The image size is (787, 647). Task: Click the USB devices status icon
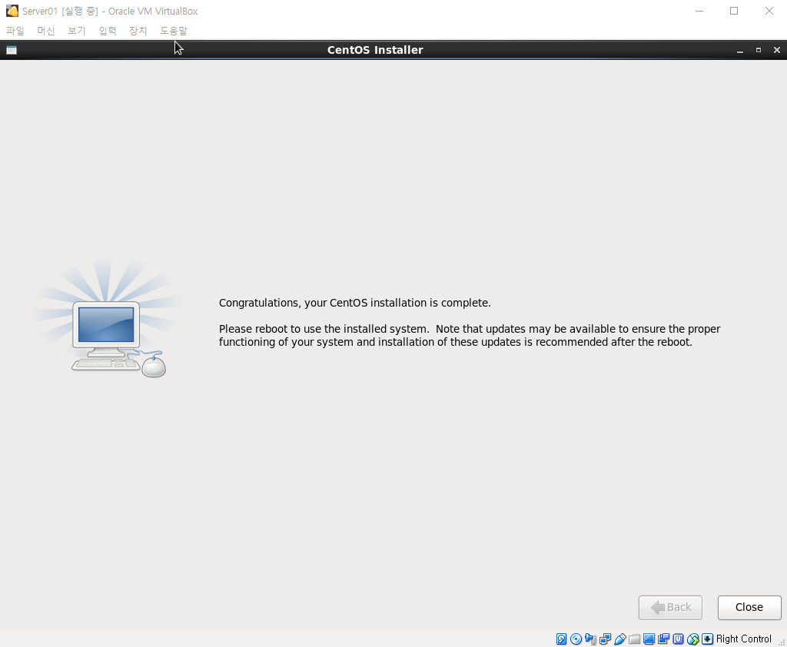coord(620,639)
